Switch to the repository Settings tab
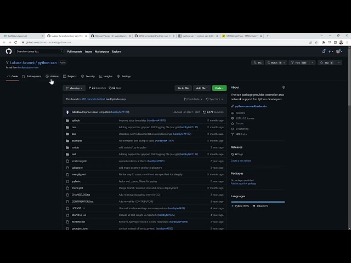351x263 pixels. pos(124,77)
